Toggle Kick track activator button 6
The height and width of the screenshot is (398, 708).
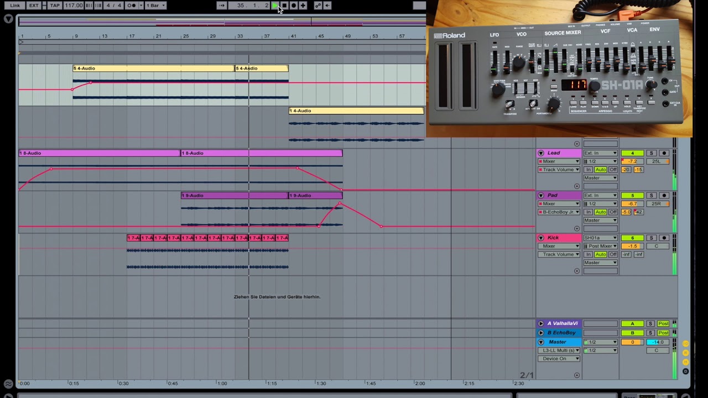[x=632, y=238]
